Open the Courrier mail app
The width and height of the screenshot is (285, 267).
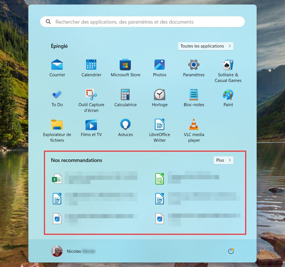57,68
